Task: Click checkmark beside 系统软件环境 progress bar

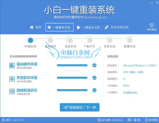Action: pyautogui.click(x=94, y=78)
